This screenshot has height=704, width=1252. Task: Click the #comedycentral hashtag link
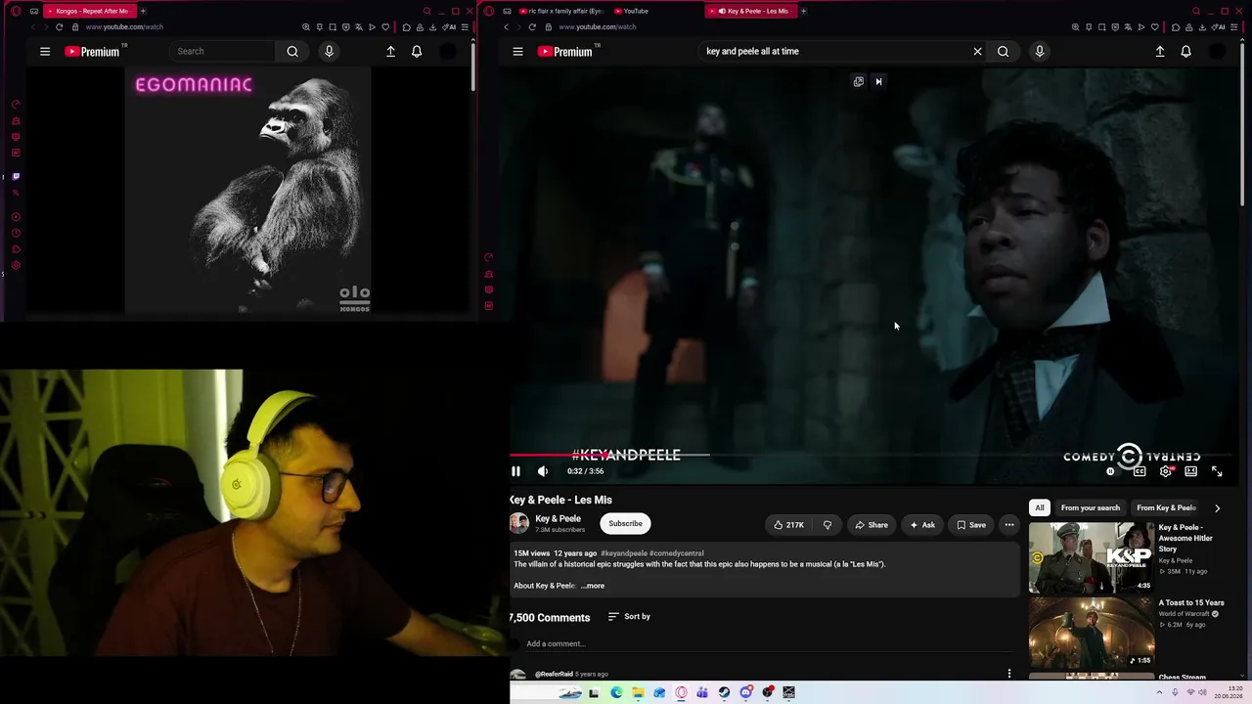[x=676, y=553]
